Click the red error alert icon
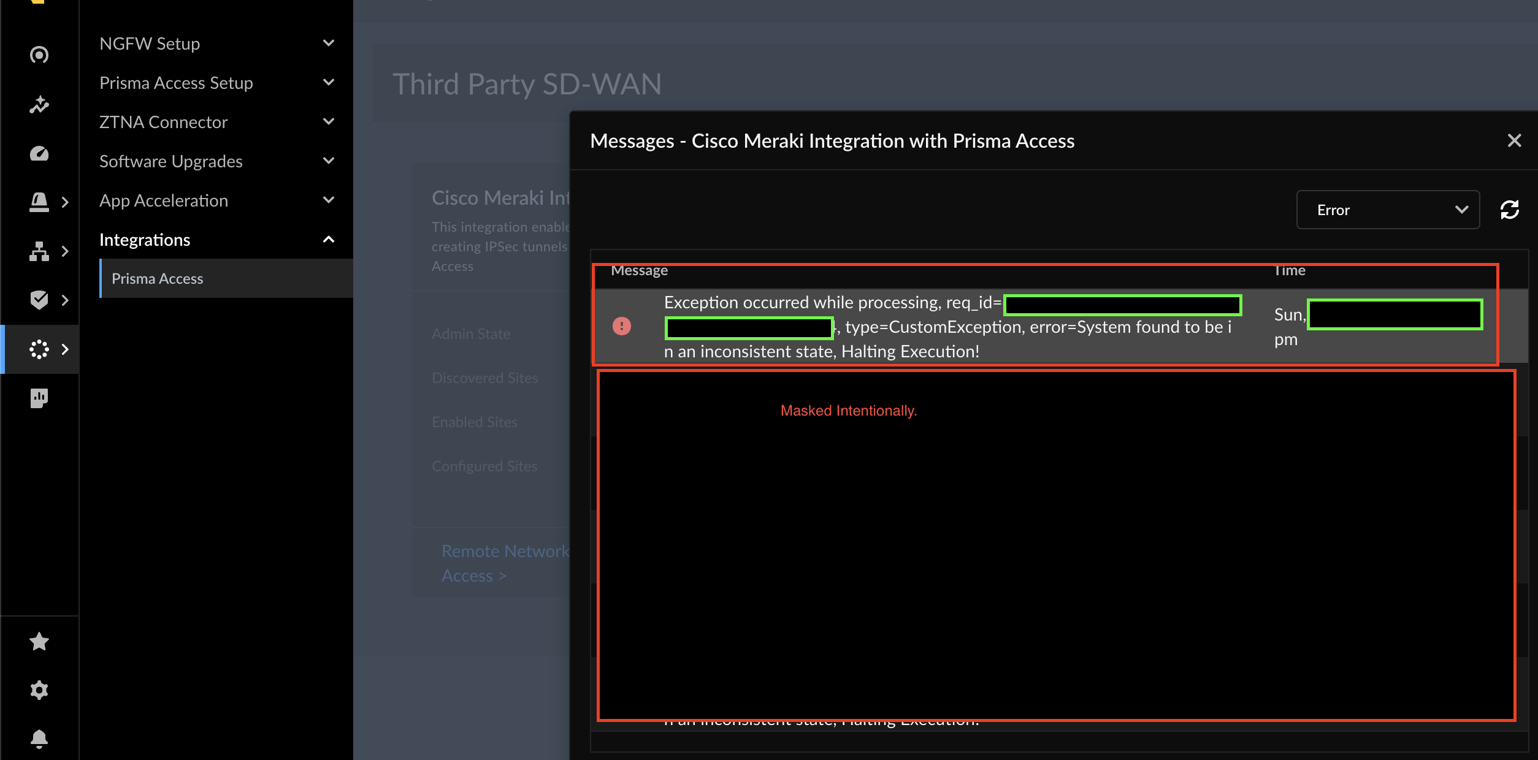This screenshot has height=760, width=1538. coord(621,326)
